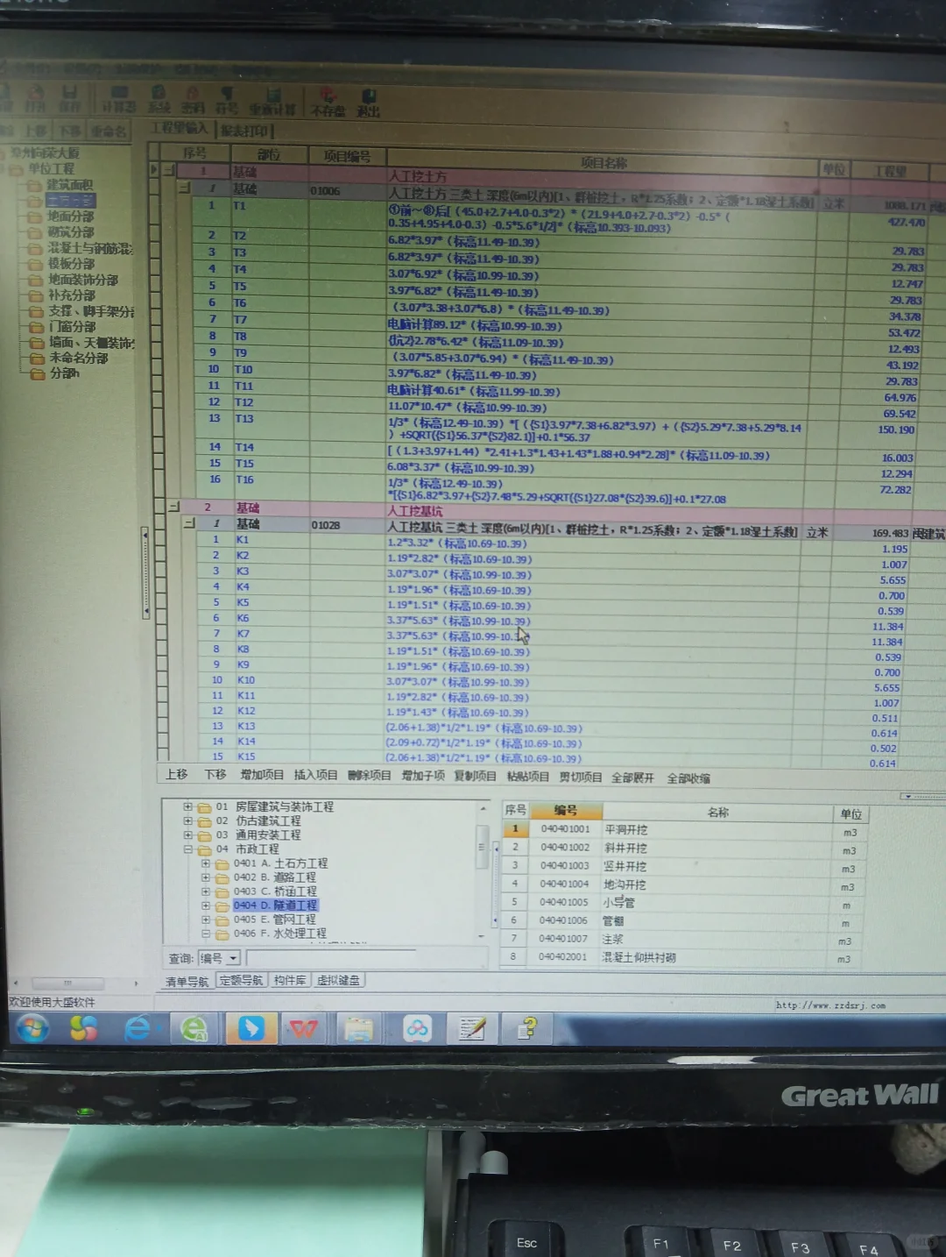Screen dimensions: 946x1257
Task: Open the 系统 system toolbar icon
Action: click(x=159, y=99)
